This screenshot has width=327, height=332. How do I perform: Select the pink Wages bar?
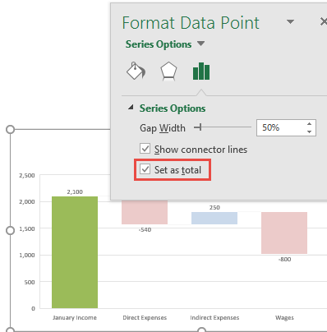[x=284, y=233]
